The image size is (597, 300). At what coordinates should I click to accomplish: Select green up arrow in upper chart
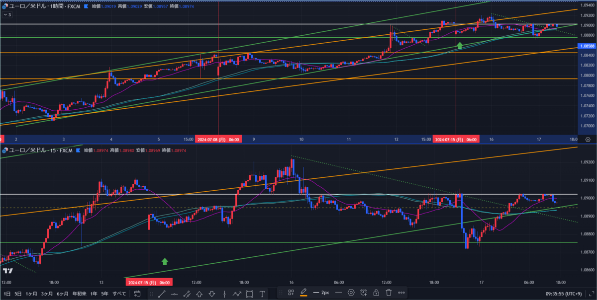[460, 46]
